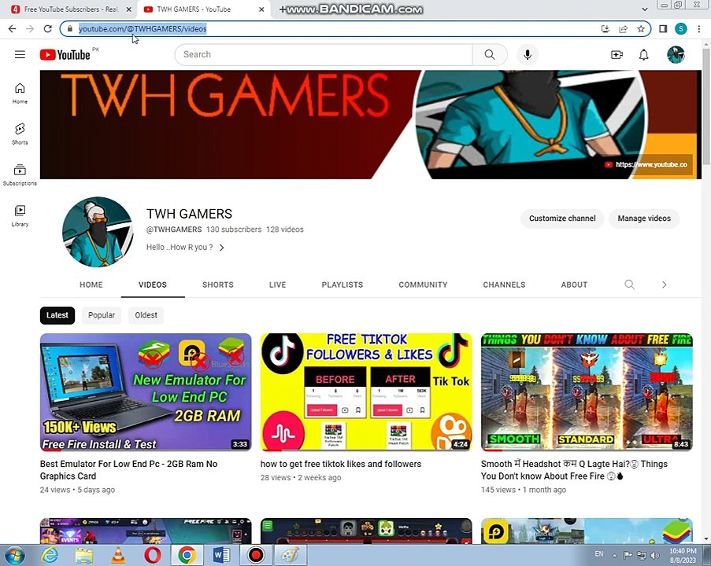The image size is (711, 566).
Task: Launch Internet Explorer from taskbar
Action: [50, 555]
